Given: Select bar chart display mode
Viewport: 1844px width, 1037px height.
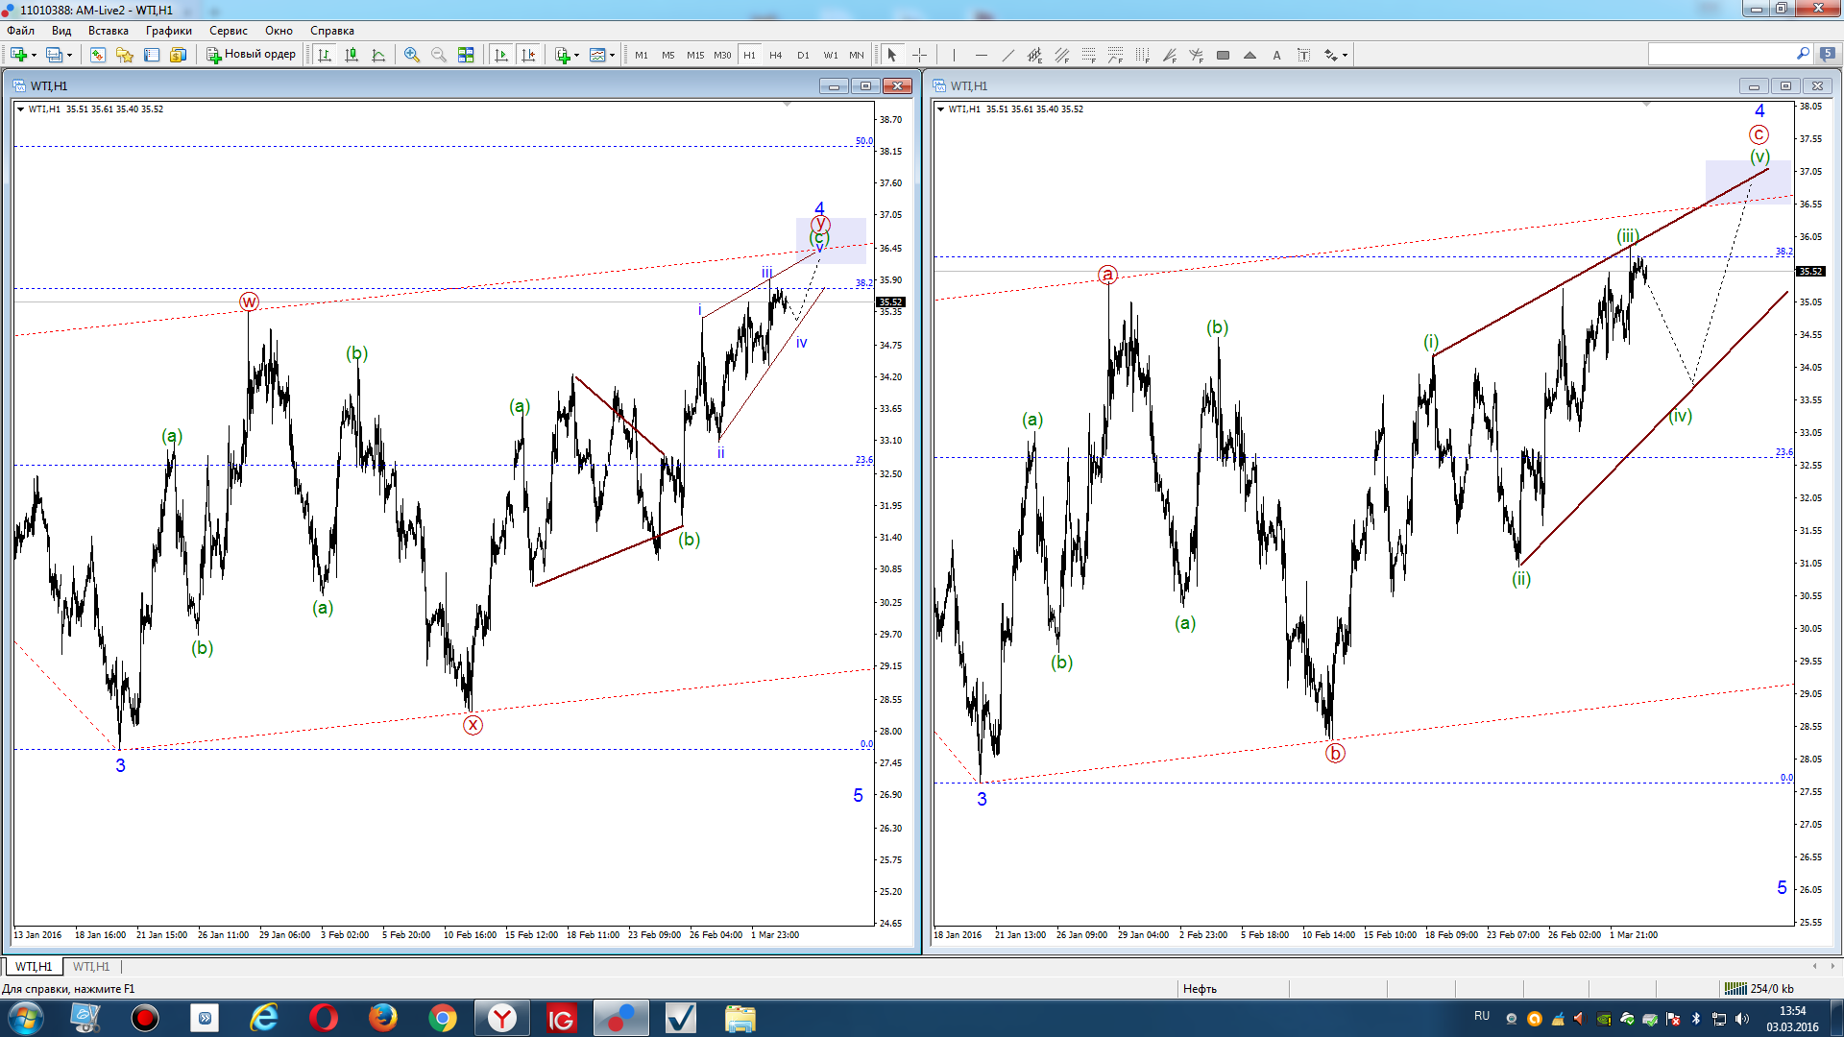Looking at the screenshot, I should click(x=325, y=55).
